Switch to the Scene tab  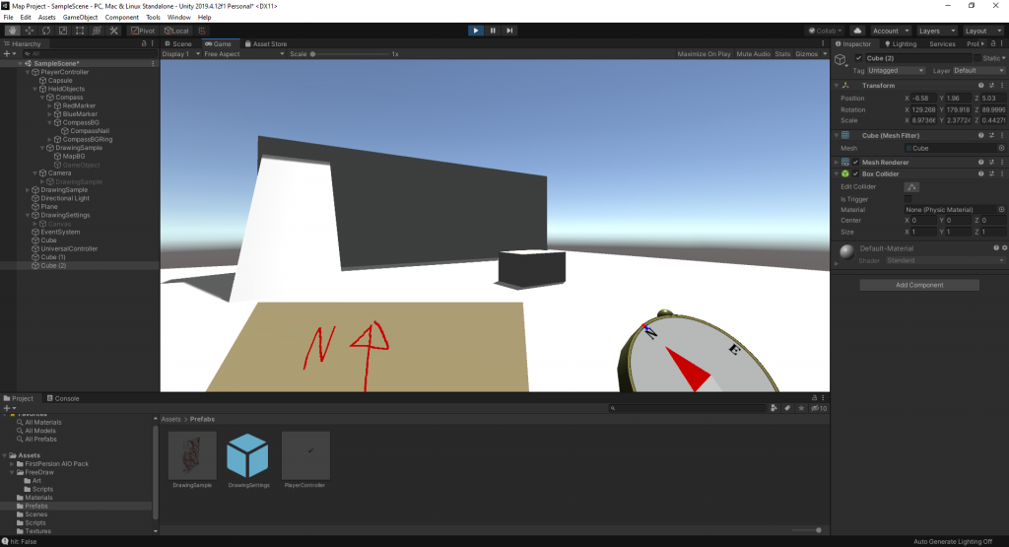tap(178, 43)
